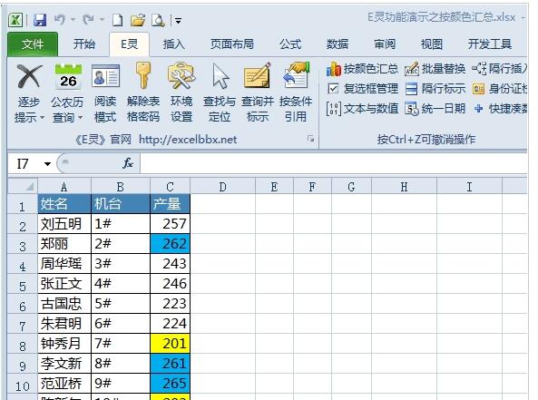538x400 pixels.
Task: Open 复选框管理 checkbox management
Action: pos(363,89)
